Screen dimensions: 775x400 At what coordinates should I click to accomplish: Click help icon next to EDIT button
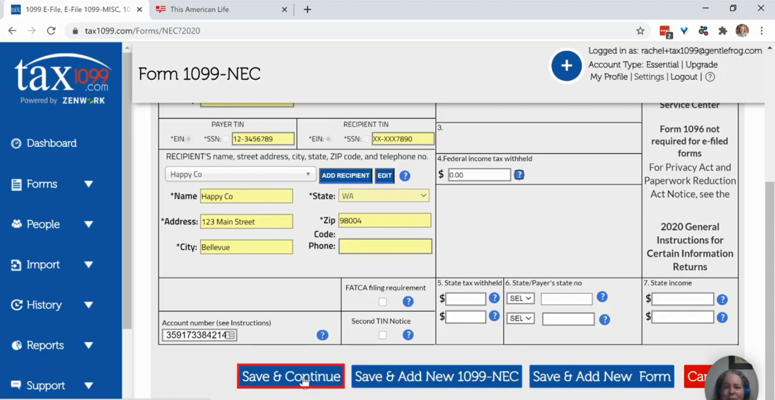[405, 176]
